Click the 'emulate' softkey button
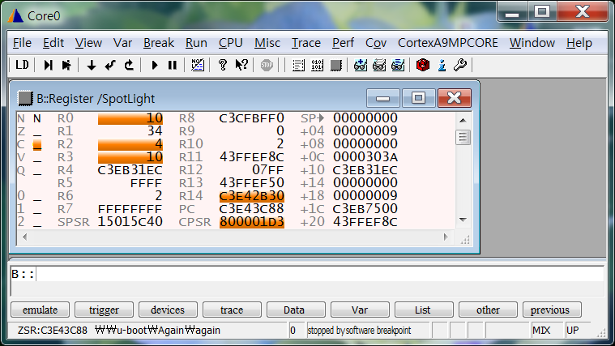Image resolution: width=615 pixels, height=346 pixels. [40, 310]
